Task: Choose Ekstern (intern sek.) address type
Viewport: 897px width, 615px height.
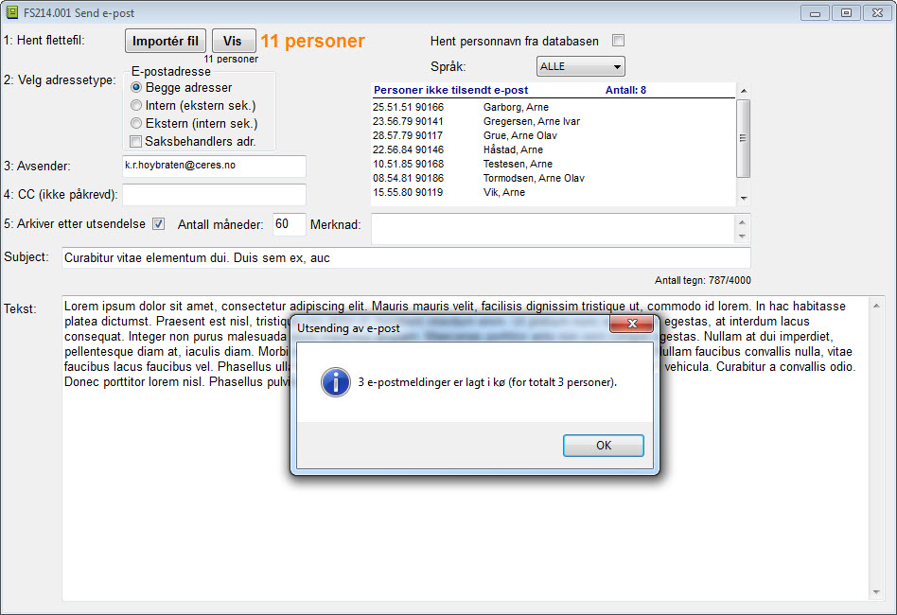Action: pos(136,123)
